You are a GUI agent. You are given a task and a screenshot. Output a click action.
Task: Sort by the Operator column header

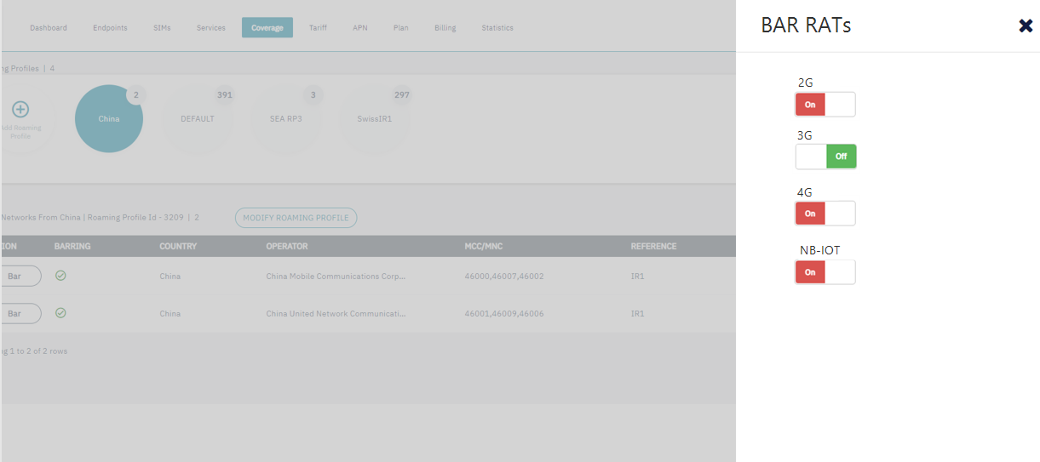tap(287, 247)
